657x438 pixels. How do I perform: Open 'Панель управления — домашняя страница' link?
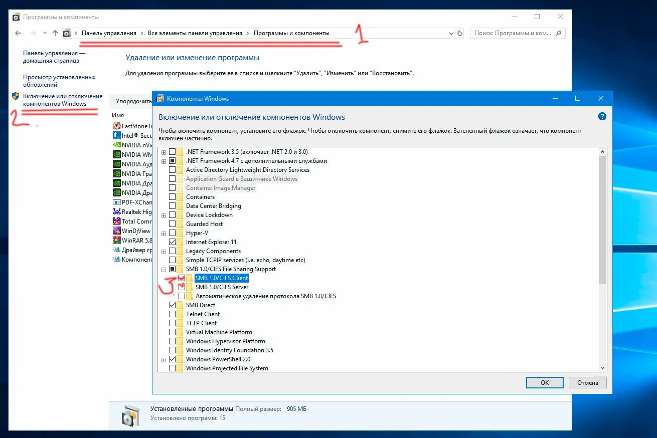click(54, 57)
